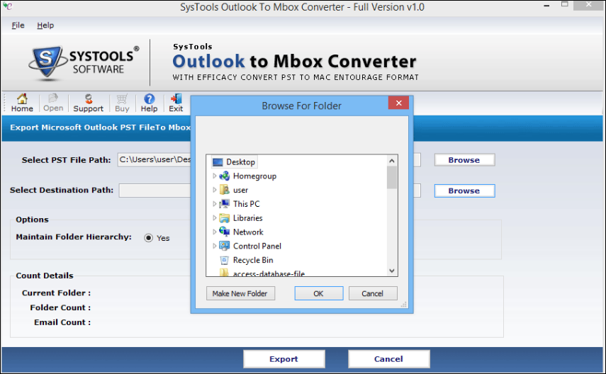This screenshot has height=374, width=606.
Task: Click the Export button
Action: [284, 359]
